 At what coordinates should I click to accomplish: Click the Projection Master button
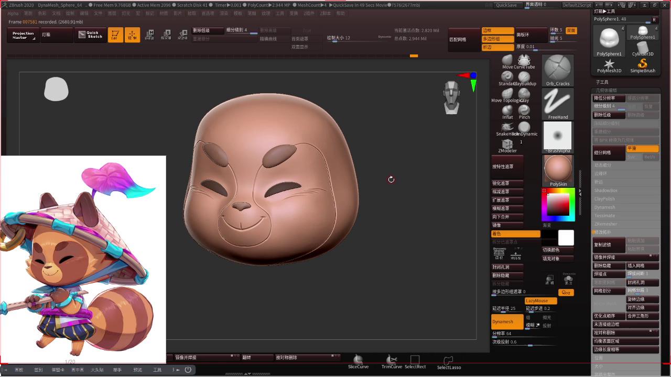(24, 35)
